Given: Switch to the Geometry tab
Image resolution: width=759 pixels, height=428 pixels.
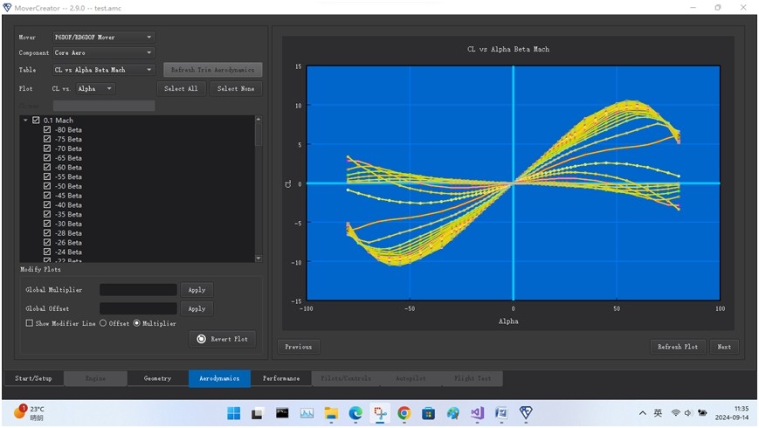Looking at the screenshot, I should click(157, 378).
